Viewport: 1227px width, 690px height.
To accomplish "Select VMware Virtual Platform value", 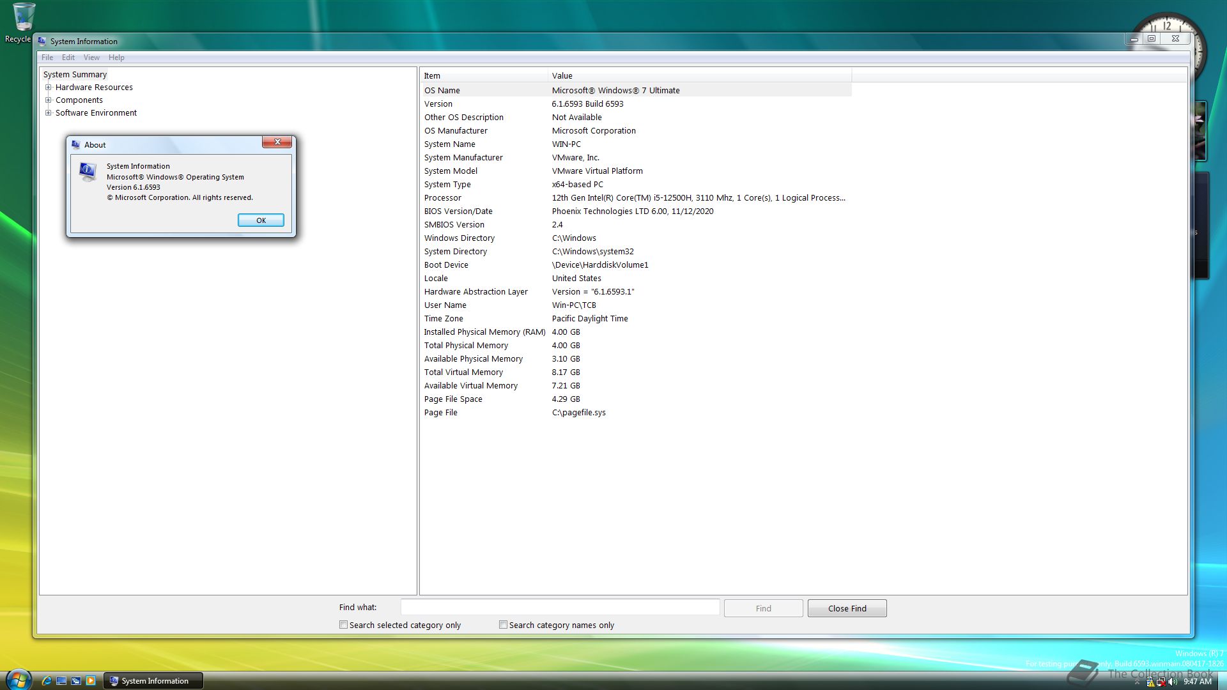I will pos(598,171).
